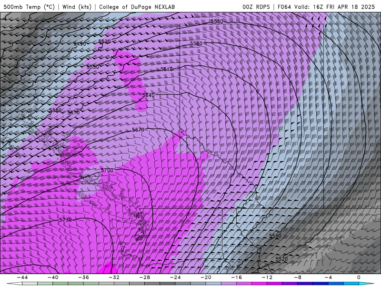Click the 5520 contour label beside 5490

(104, 41)
